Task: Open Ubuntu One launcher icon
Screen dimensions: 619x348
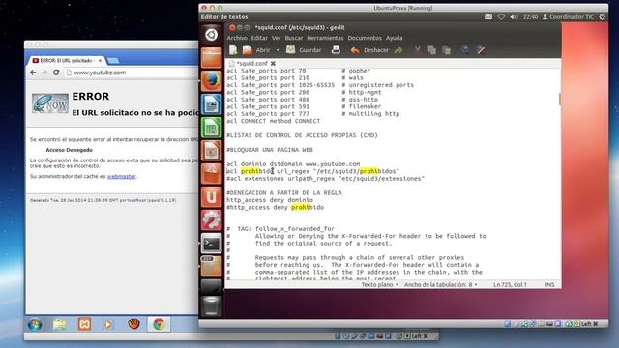Action: coord(211,197)
